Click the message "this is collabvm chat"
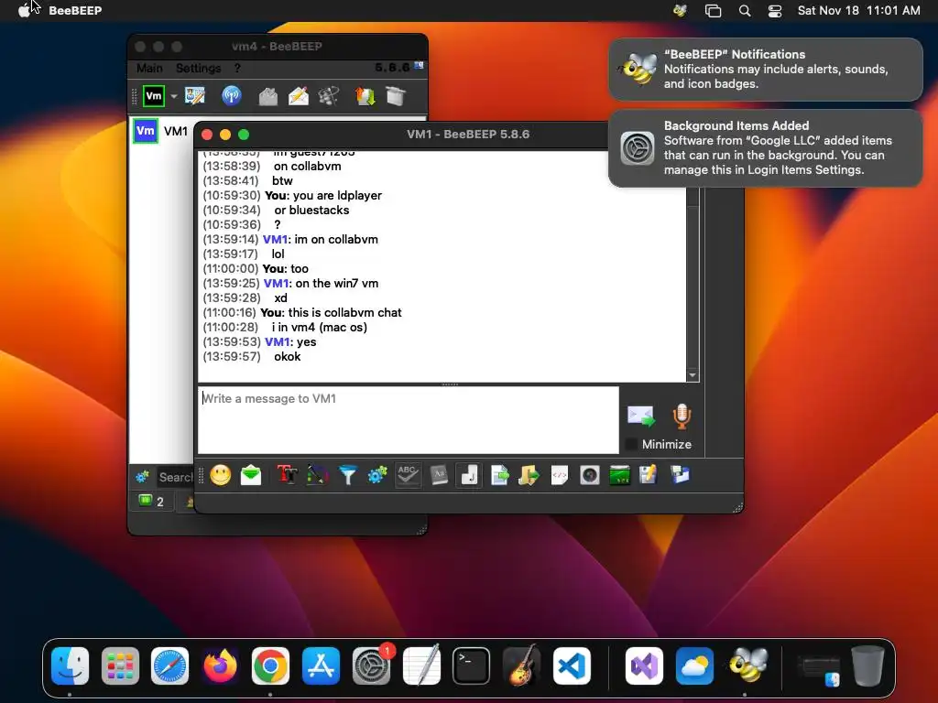Image resolution: width=938 pixels, height=703 pixels. [x=344, y=313]
